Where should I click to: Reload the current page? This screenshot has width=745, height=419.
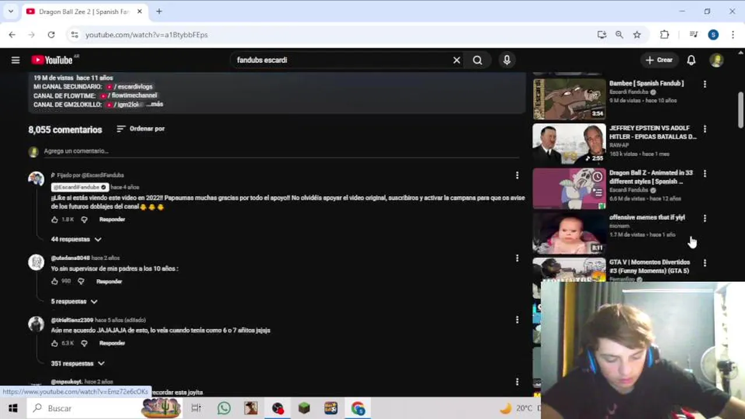(51, 35)
